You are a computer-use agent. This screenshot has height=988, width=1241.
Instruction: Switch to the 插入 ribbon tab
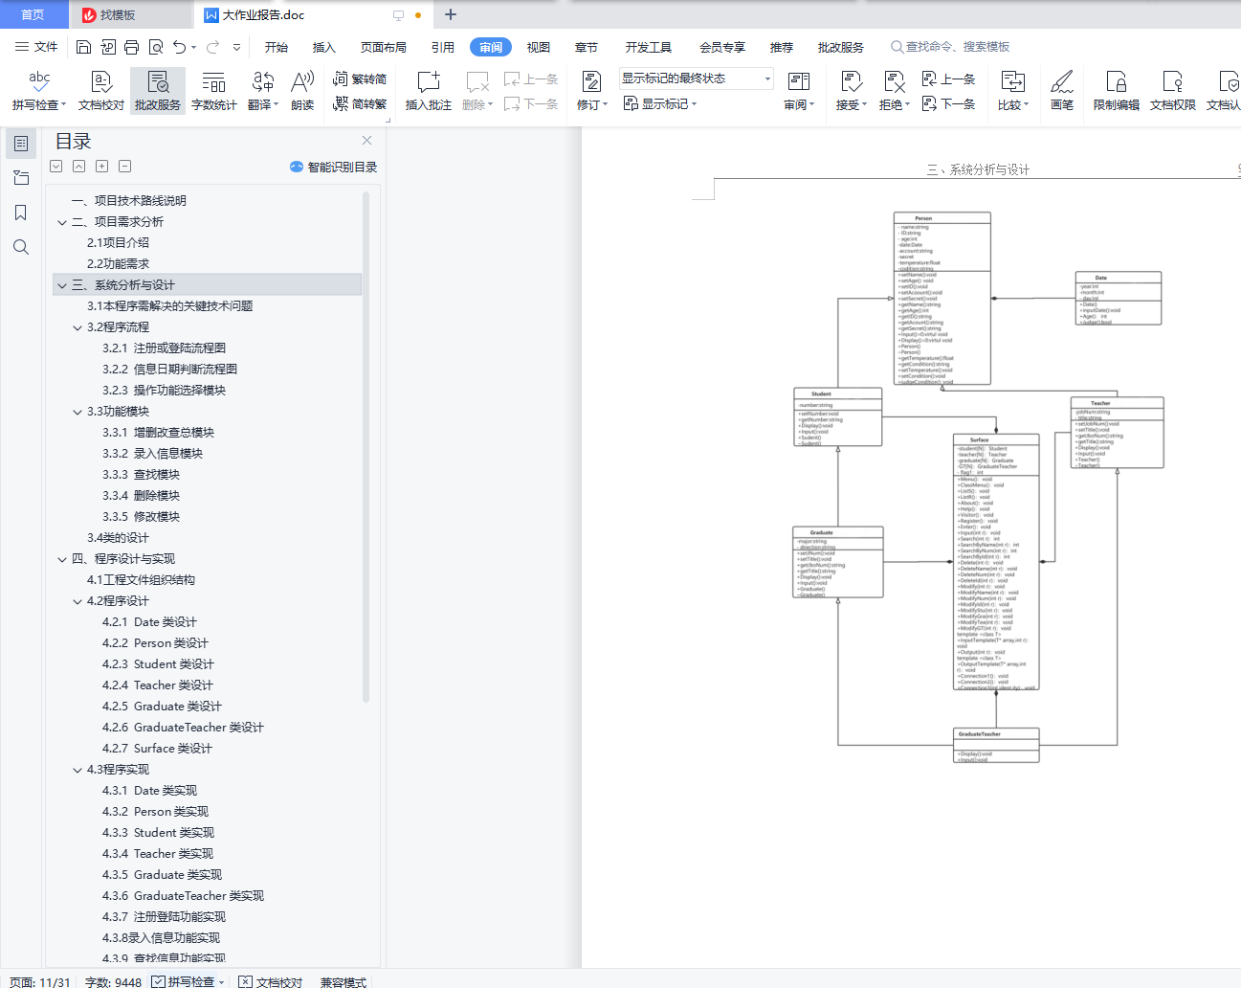pyautogui.click(x=324, y=47)
